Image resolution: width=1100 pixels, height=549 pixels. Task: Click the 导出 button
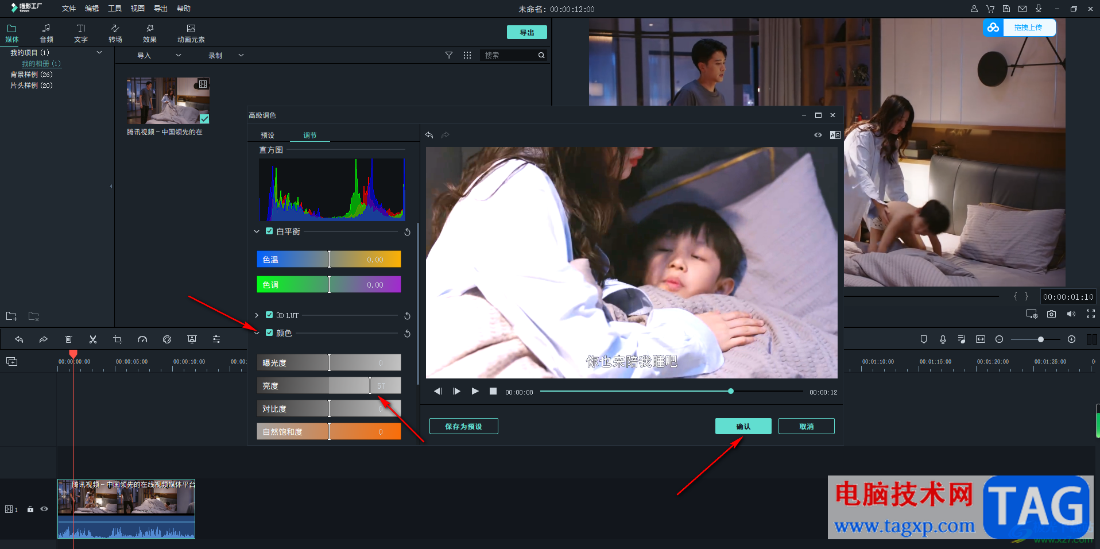coord(527,32)
